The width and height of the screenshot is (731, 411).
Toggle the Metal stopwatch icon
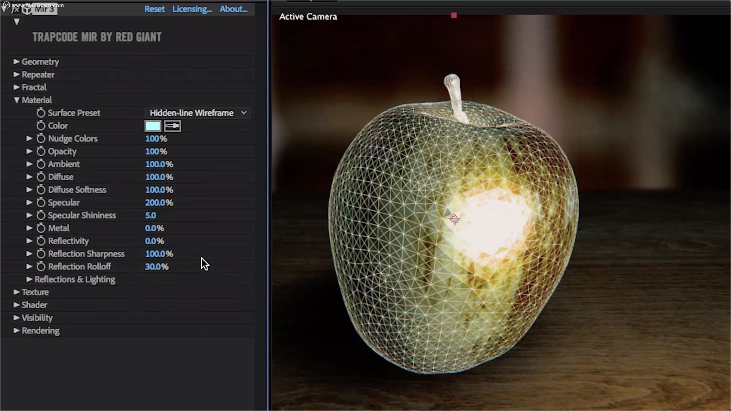coord(41,228)
